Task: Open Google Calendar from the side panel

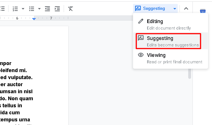Action: pos(202,12)
